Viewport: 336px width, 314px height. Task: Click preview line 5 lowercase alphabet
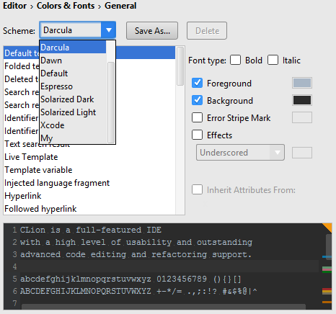pos(86,279)
